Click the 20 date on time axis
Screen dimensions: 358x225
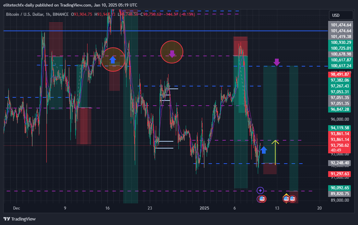320,208
